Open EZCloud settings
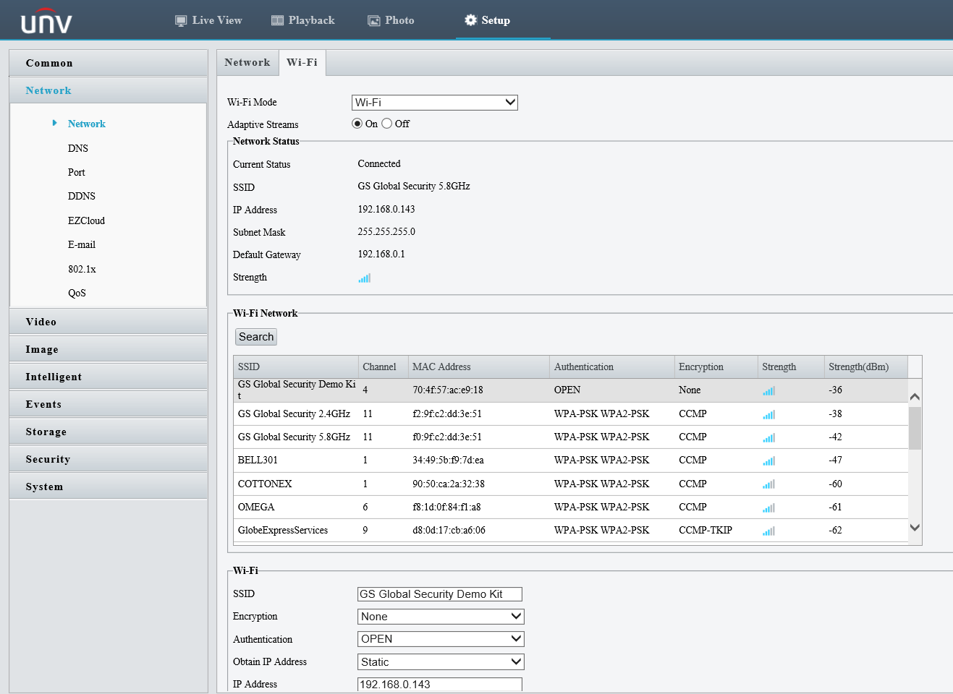 (86, 220)
